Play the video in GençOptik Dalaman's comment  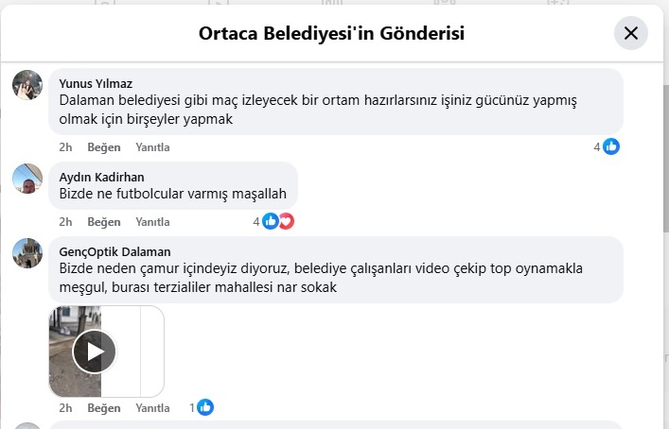tap(95, 352)
